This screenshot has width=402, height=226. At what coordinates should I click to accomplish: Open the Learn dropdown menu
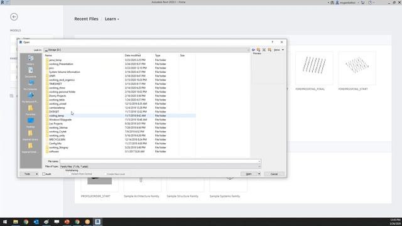pyautogui.click(x=112, y=19)
